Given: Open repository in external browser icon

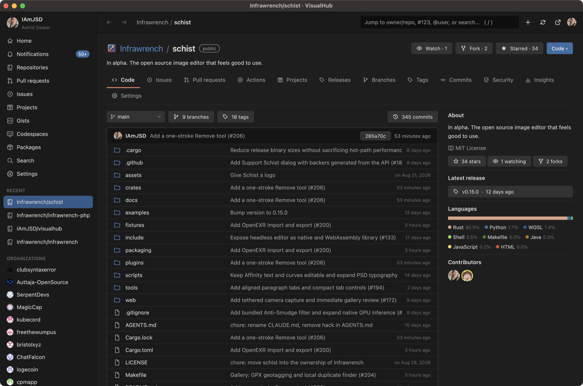Looking at the screenshot, I should click(558, 22).
